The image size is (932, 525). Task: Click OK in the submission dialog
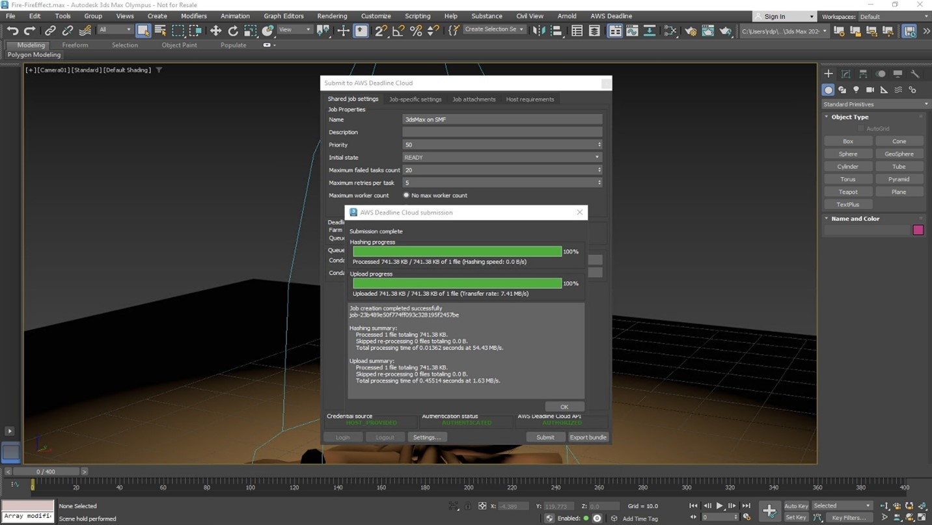[x=564, y=407]
